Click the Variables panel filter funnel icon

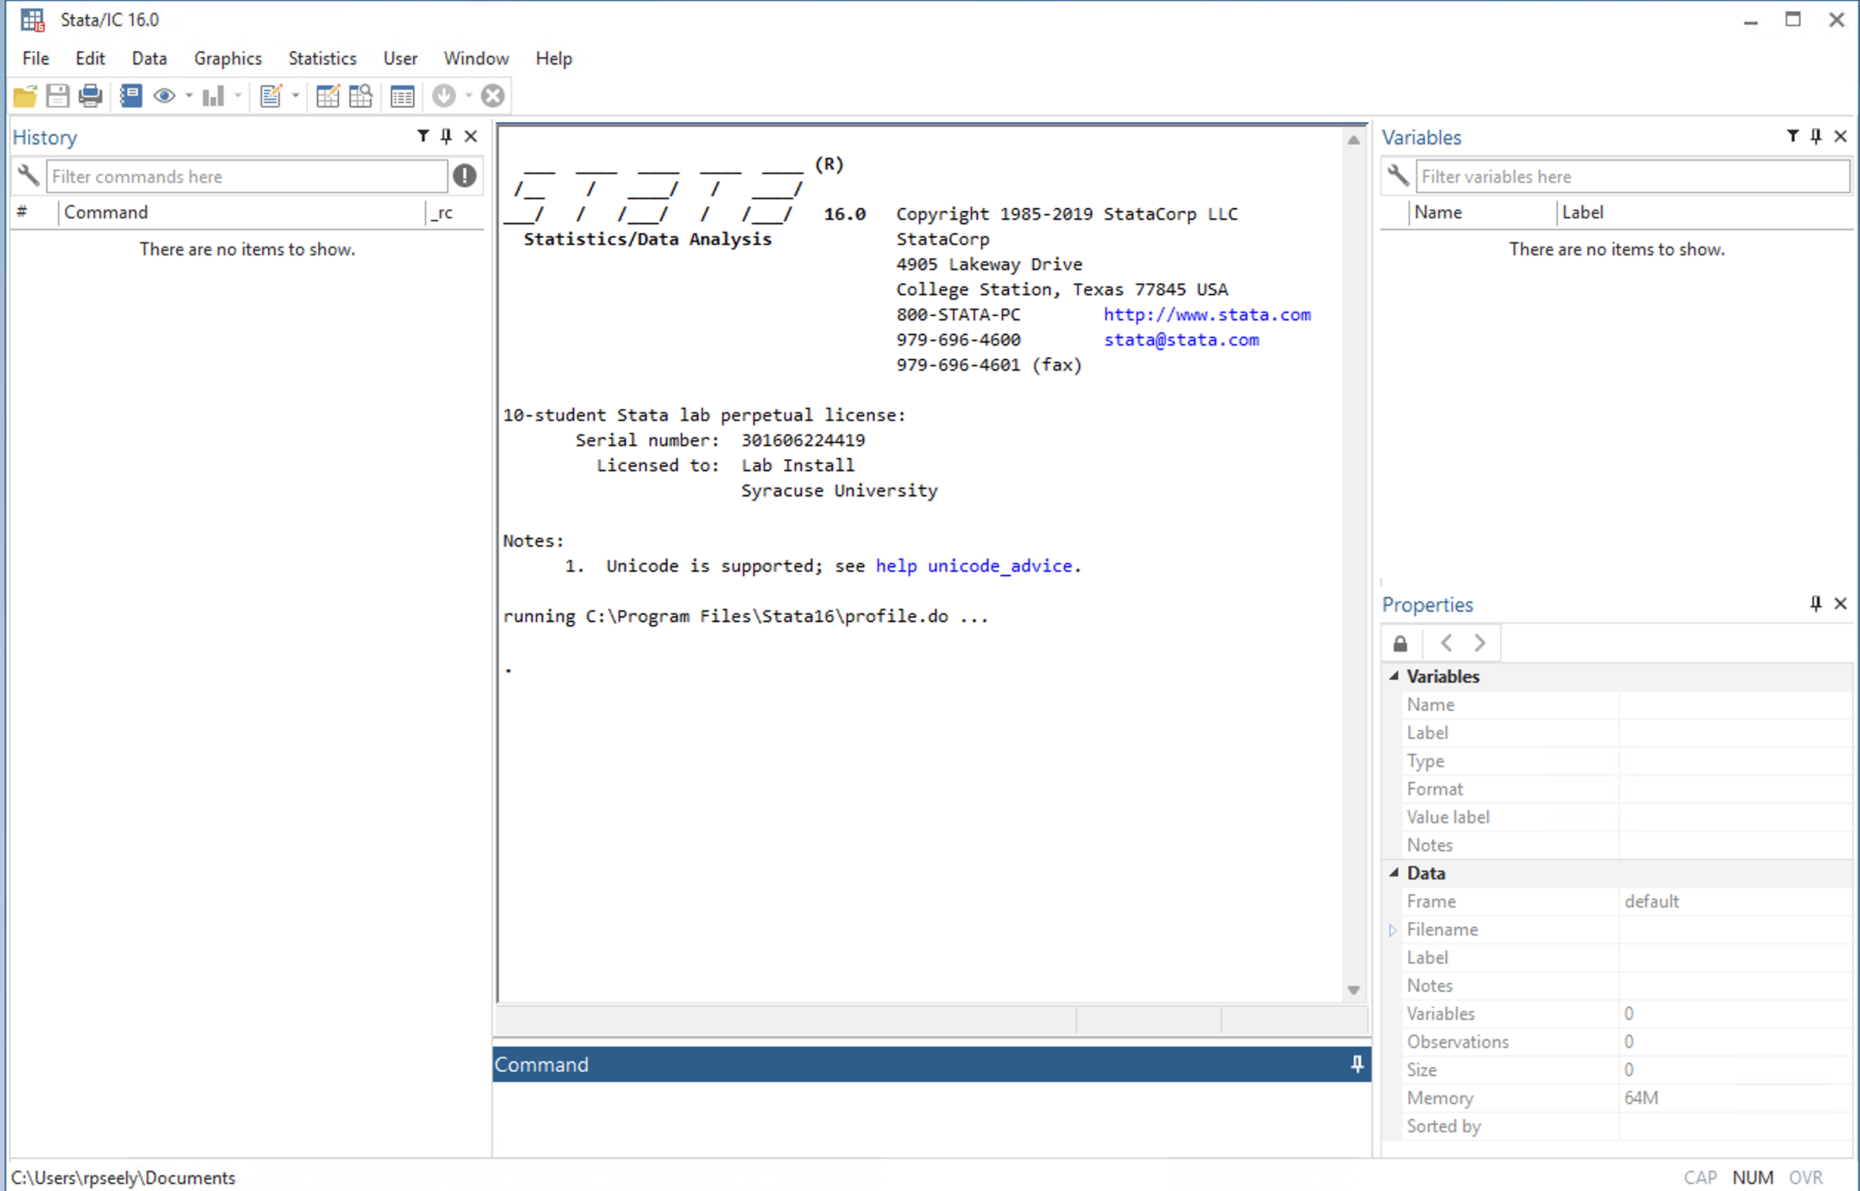pos(1793,137)
